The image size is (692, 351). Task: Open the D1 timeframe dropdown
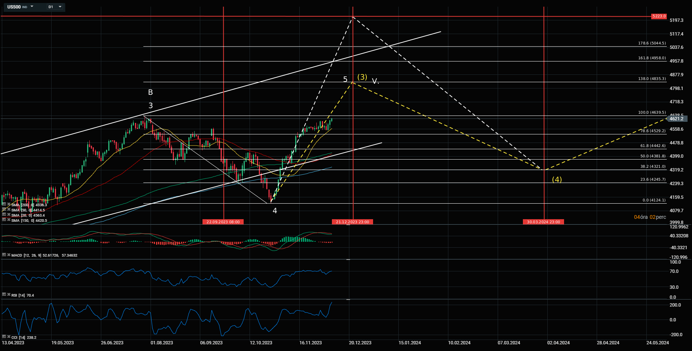pos(55,7)
